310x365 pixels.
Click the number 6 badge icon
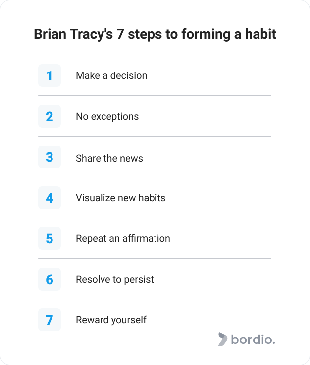click(50, 279)
